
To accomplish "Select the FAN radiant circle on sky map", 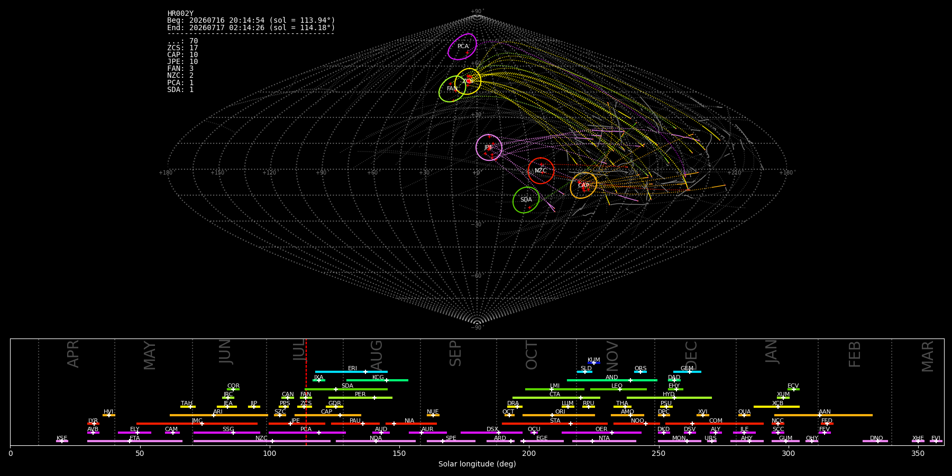I will (x=452, y=89).
